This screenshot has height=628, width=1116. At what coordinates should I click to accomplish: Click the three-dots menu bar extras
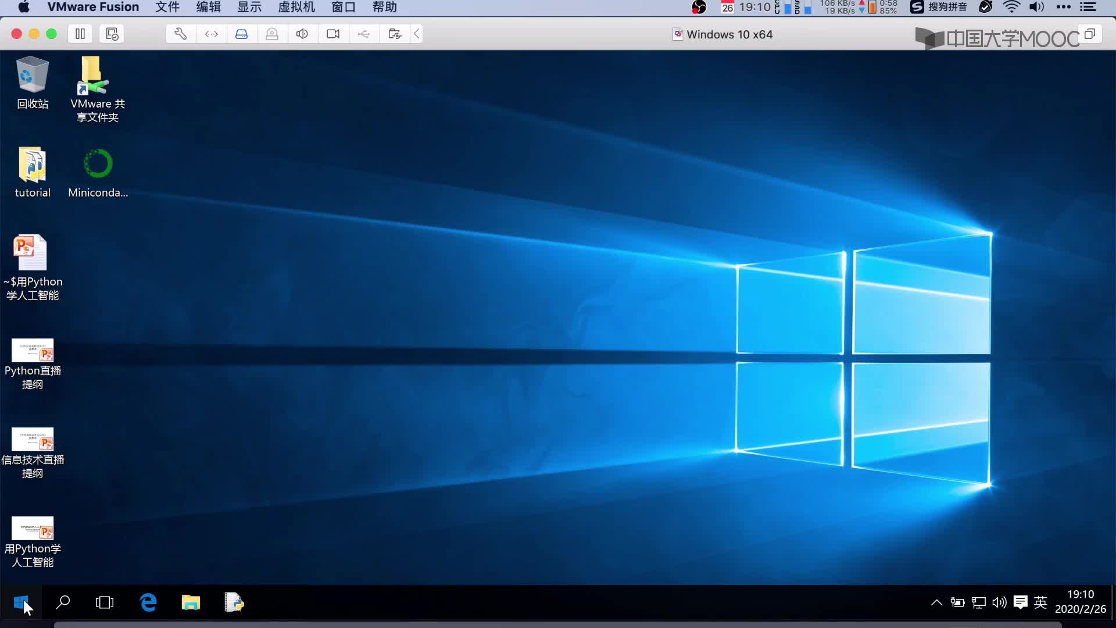pos(1063,7)
